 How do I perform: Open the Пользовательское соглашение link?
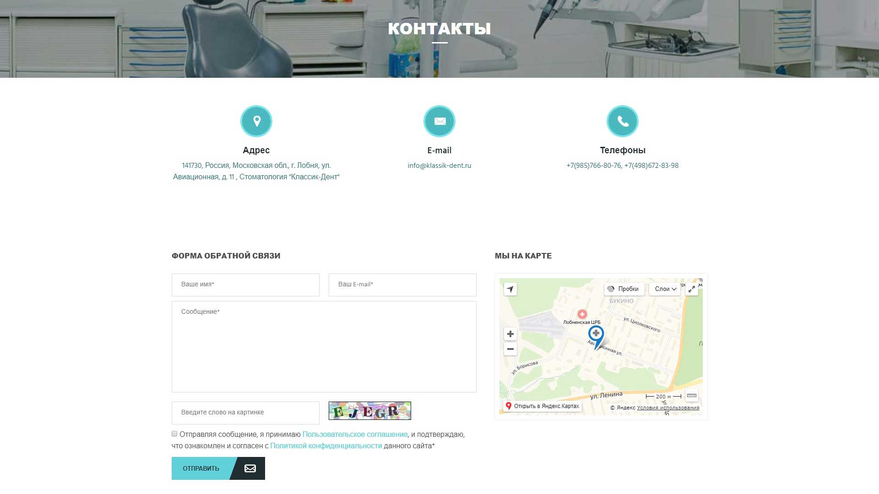355,435
